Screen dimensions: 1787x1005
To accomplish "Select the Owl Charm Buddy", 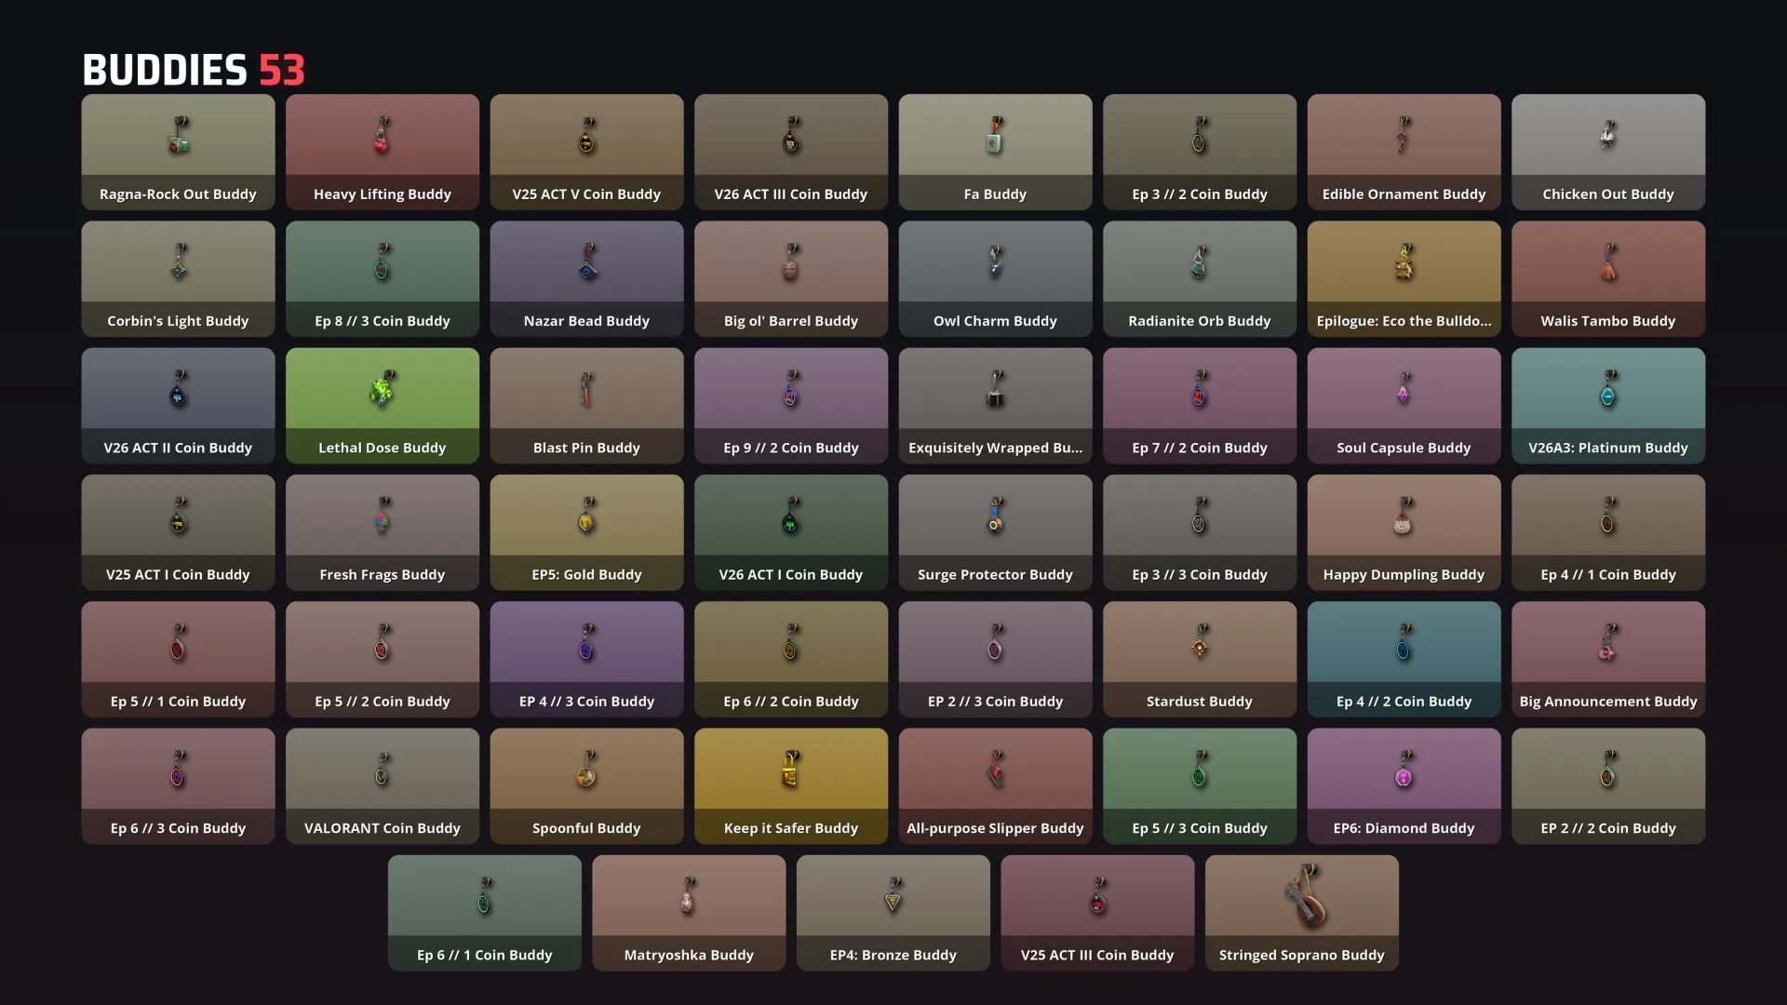I will point(995,278).
